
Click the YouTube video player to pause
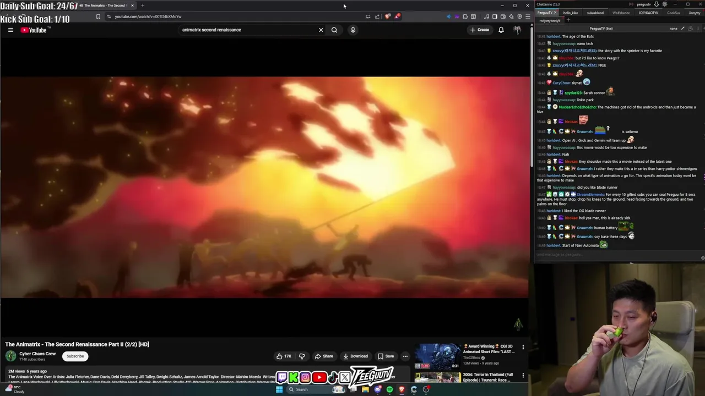(264, 187)
